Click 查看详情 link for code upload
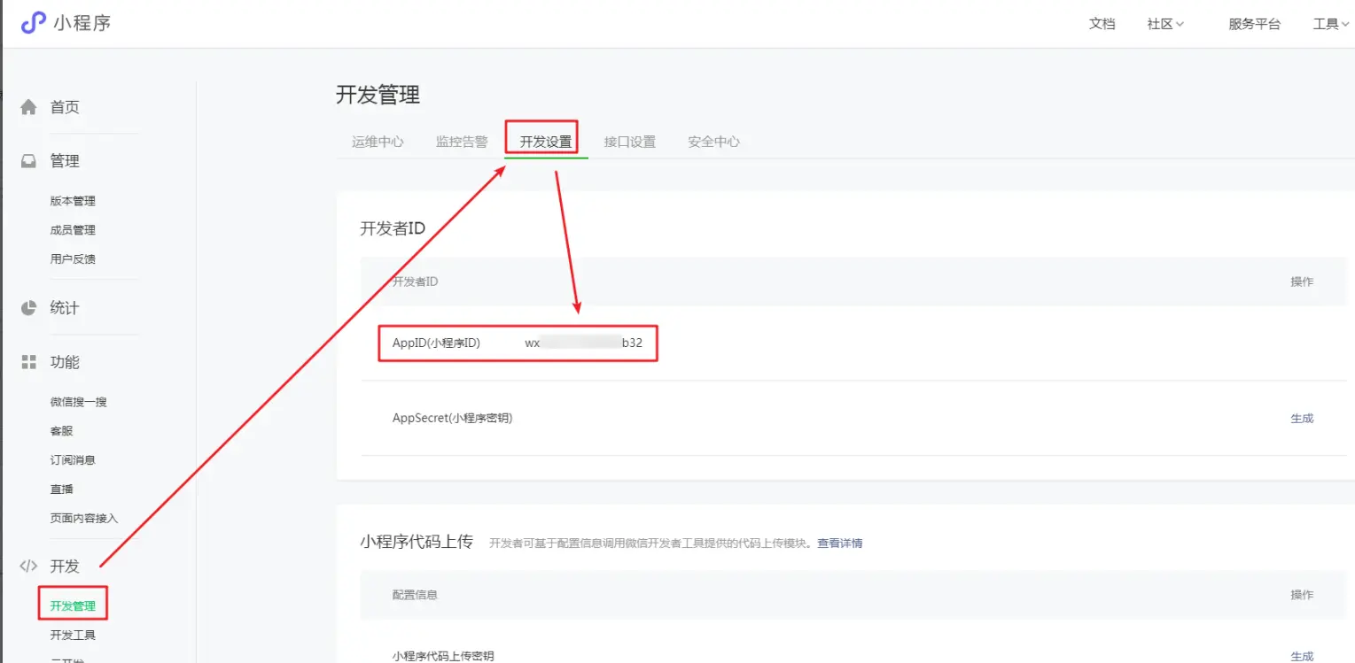Viewport: 1355px width, 663px height. tap(839, 544)
